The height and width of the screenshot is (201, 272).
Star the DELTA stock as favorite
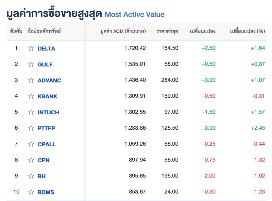31,49
